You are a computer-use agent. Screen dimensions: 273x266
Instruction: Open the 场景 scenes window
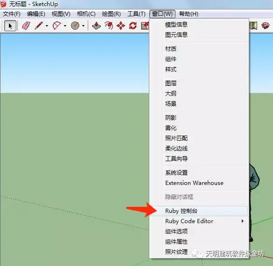tap(199, 104)
